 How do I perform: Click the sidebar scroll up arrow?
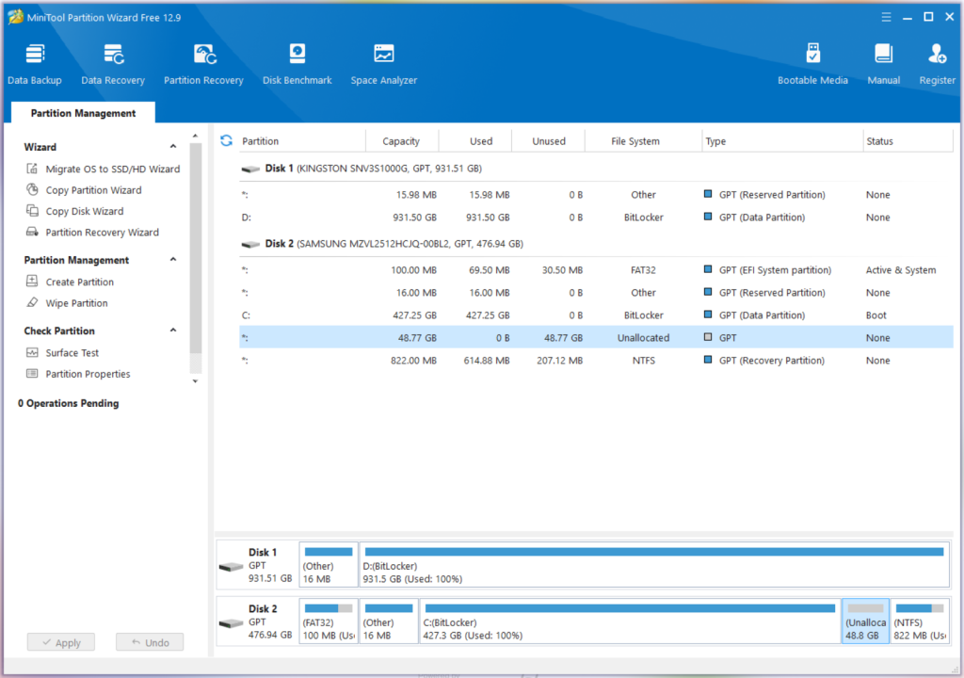click(196, 136)
